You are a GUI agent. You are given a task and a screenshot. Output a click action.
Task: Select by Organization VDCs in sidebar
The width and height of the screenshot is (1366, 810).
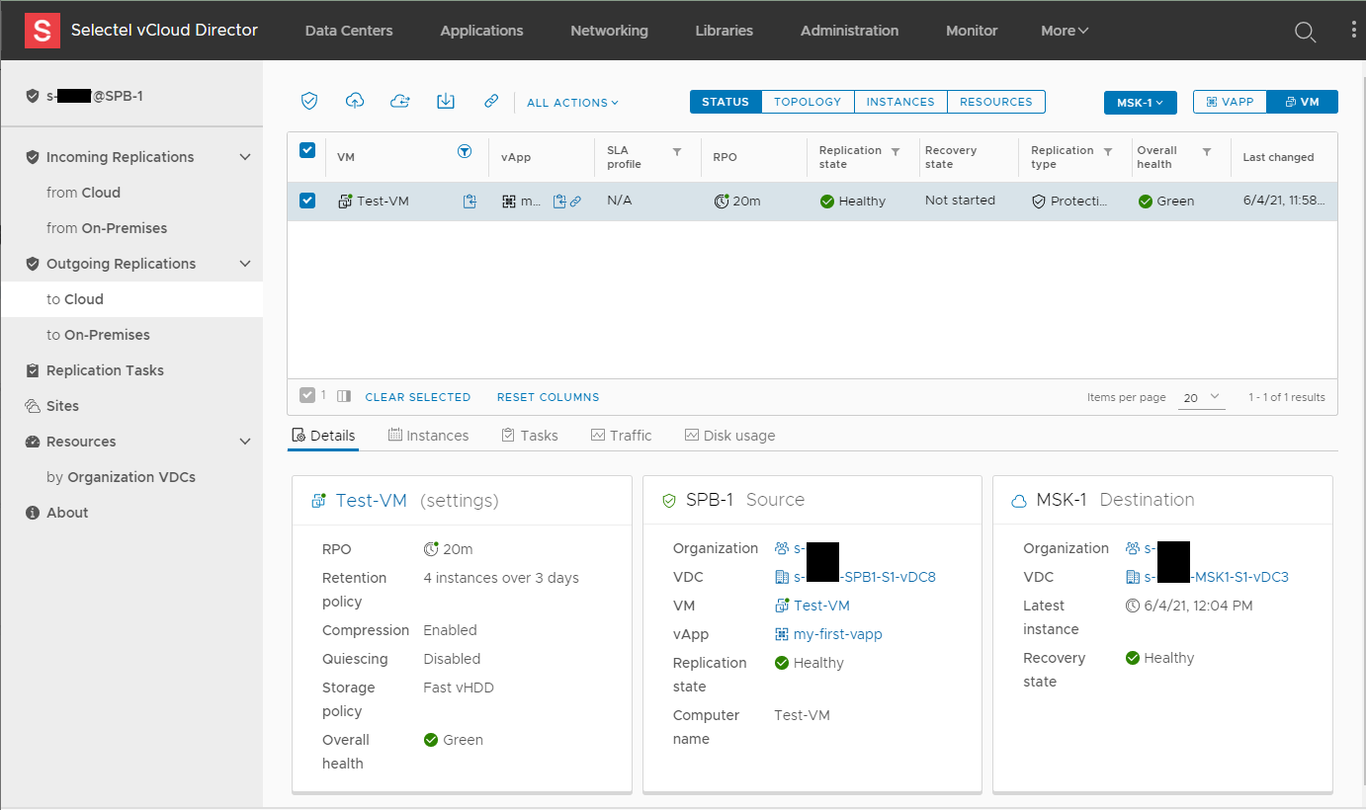pyautogui.click(x=121, y=477)
